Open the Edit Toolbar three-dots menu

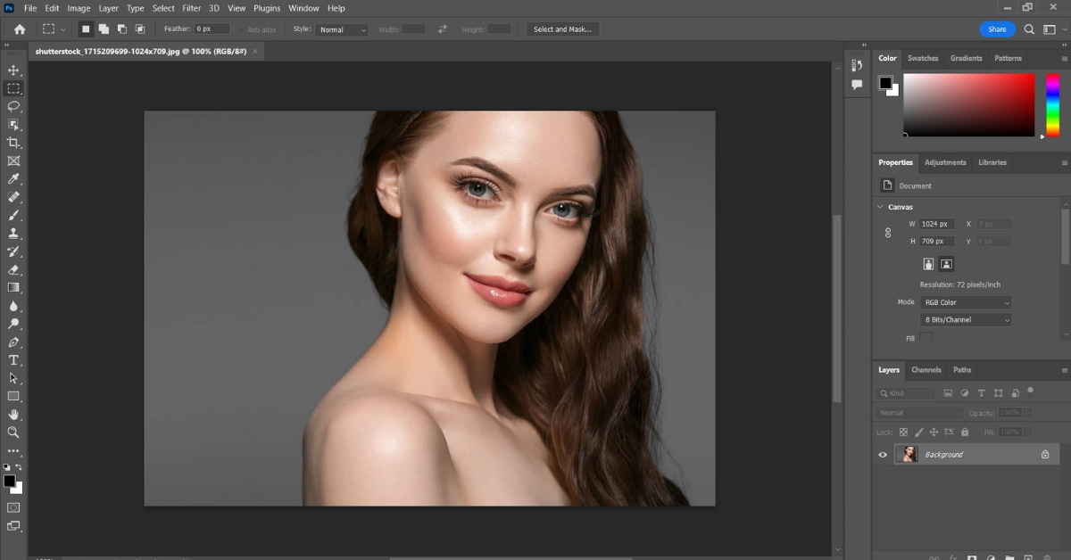13,451
